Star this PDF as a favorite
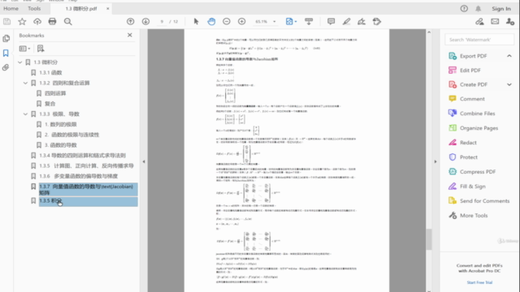 (22, 22)
